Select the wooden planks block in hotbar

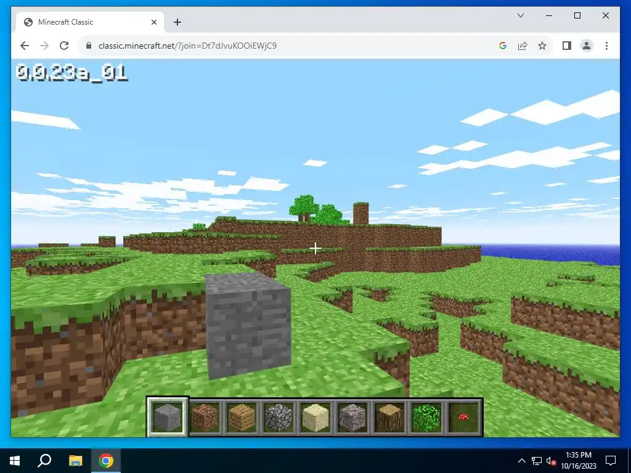(x=242, y=417)
